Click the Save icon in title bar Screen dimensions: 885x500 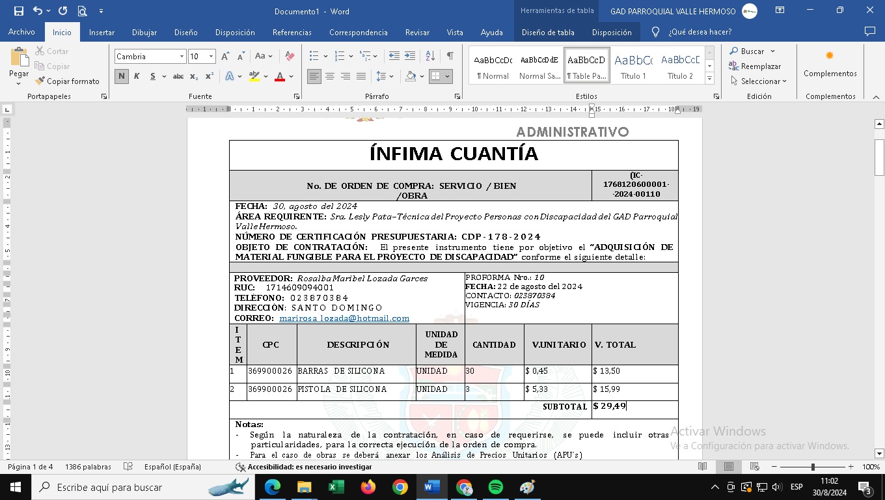click(18, 11)
